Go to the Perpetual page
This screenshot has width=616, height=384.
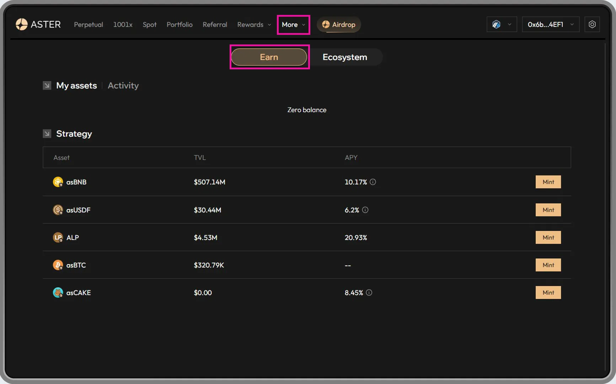click(88, 25)
